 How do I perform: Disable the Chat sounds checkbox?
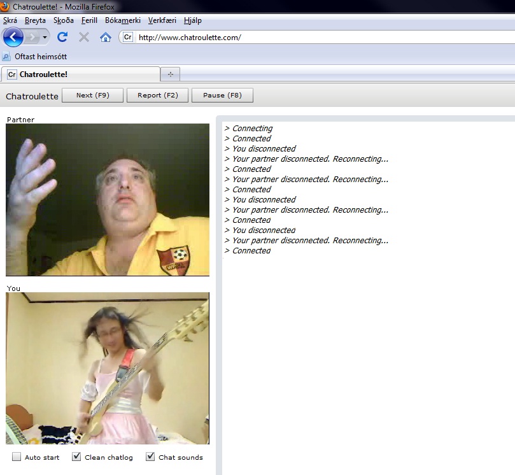click(x=150, y=457)
